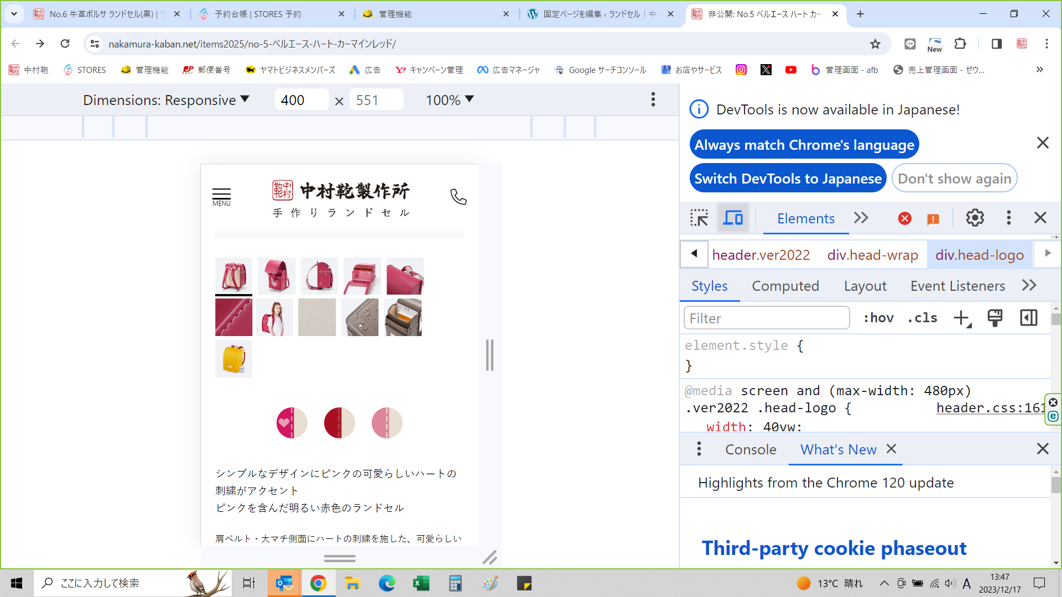Expand more DevTools panels chevron
The image size is (1062, 597).
[x=861, y=218]
